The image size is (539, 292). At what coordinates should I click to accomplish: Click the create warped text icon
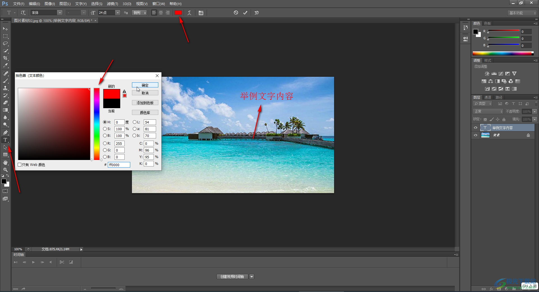189,13
